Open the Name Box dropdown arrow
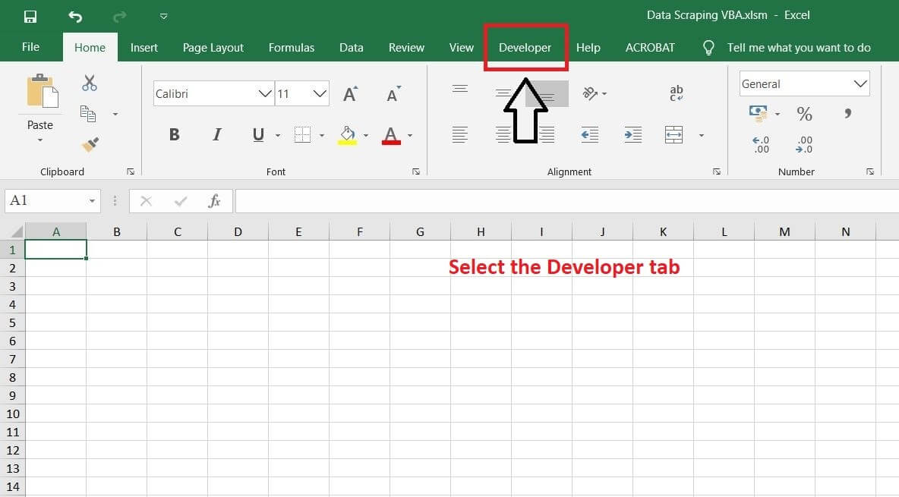The image size is (899, 497). point(93,201)
